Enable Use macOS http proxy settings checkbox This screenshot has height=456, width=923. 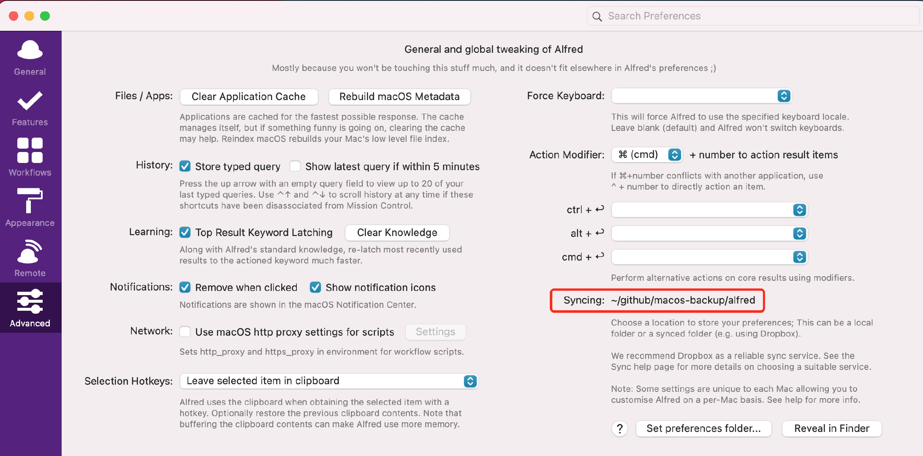click(185, 332)
